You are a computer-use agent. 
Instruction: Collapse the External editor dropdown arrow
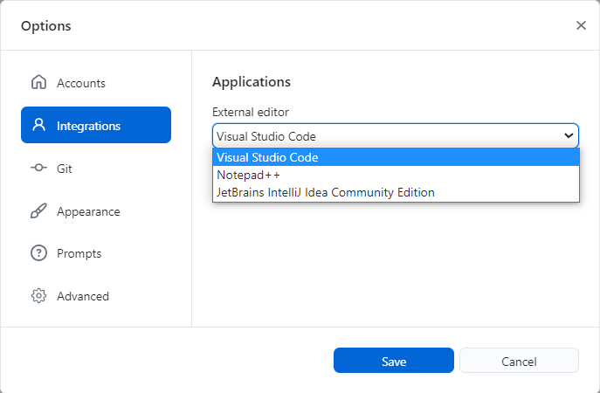[569, 135]
